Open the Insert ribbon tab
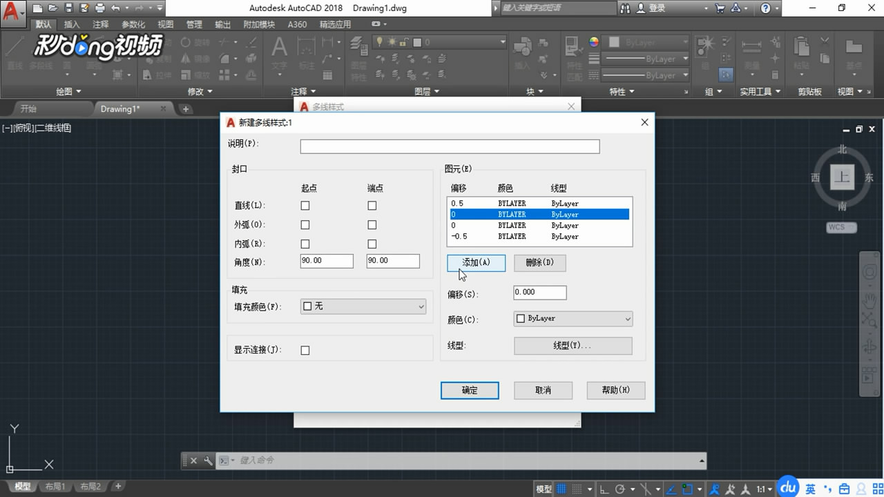The height and width of the screenshot is (497, 884). (x=72, y=24)
